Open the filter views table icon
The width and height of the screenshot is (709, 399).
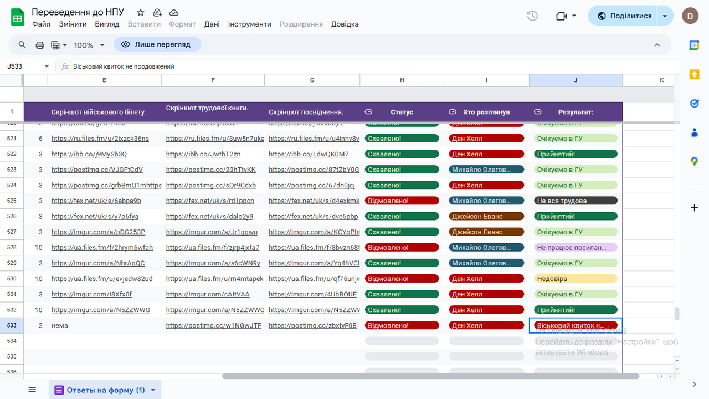click(x=55, y=45)
